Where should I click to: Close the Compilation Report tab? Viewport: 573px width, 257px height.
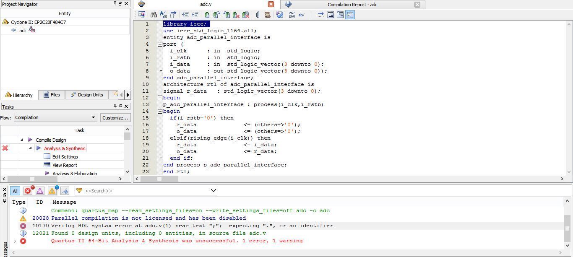click(417, 4)
